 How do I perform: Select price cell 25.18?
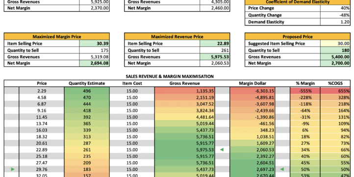click(x=42, y=156)
